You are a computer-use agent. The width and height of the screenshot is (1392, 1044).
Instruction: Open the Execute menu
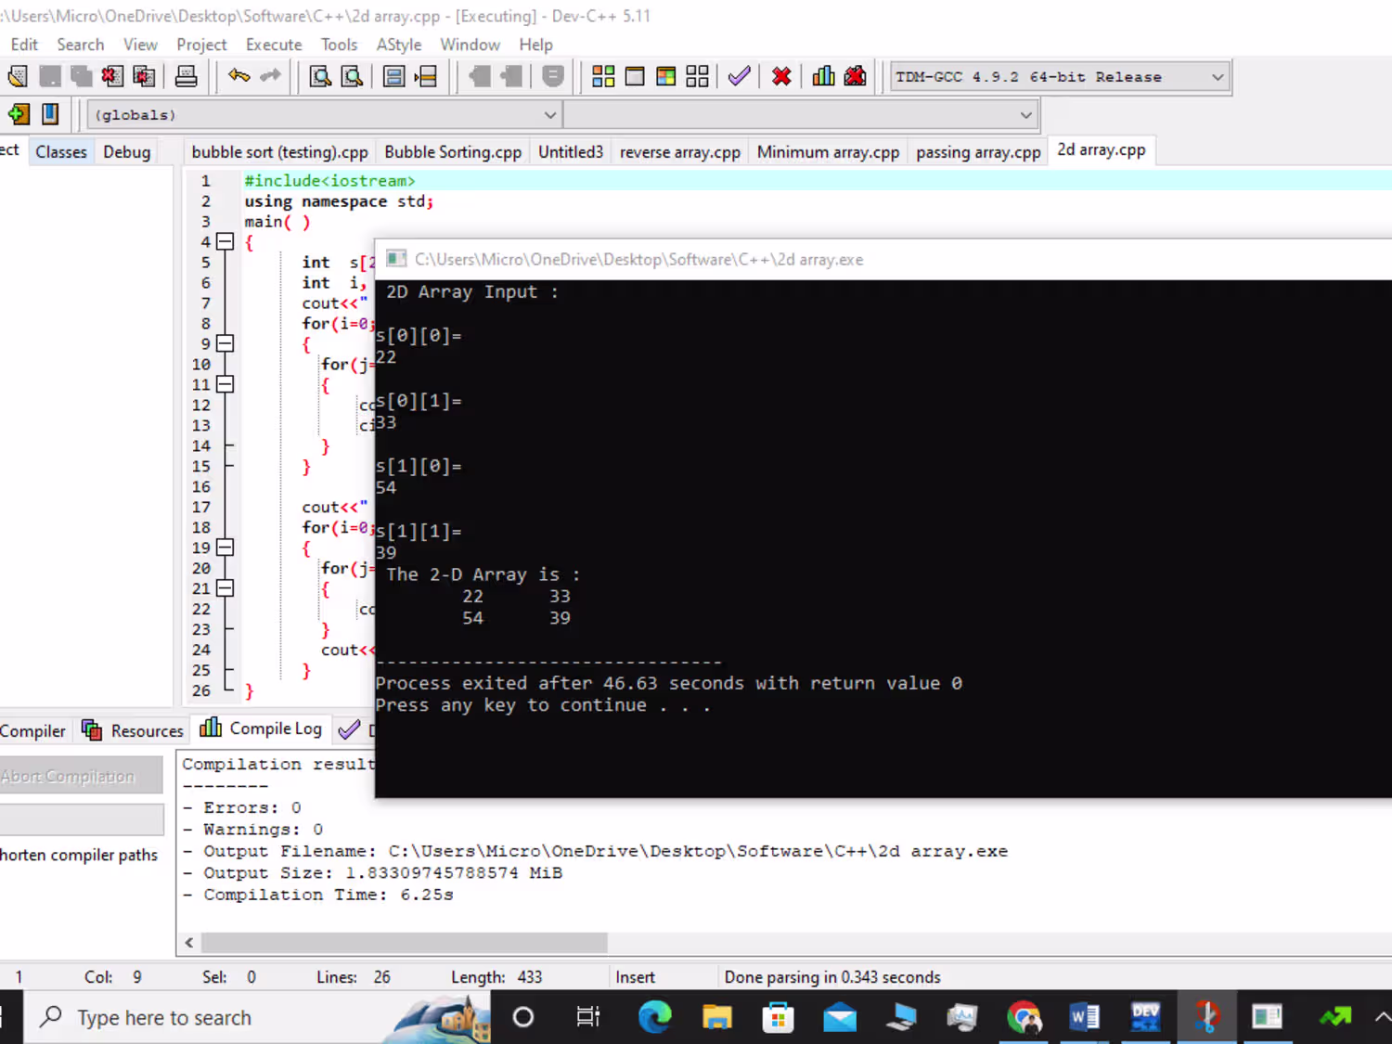273,45
